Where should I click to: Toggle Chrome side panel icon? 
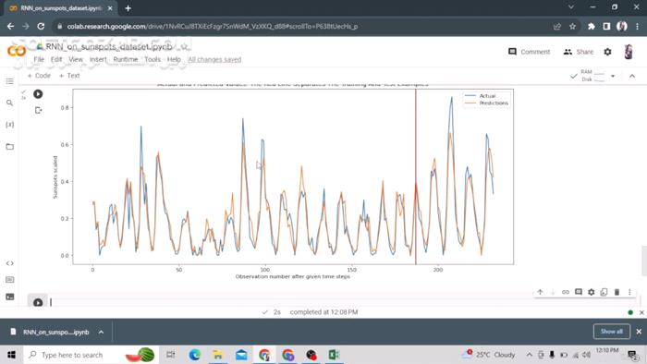[x=606, y=27]
